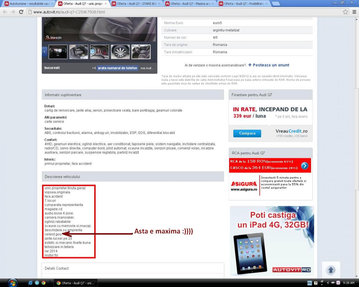Image resolution: width=359 pixels, height=287 pixels.
Task: Open the engine bay thumbnail
Action: point(79,52)
